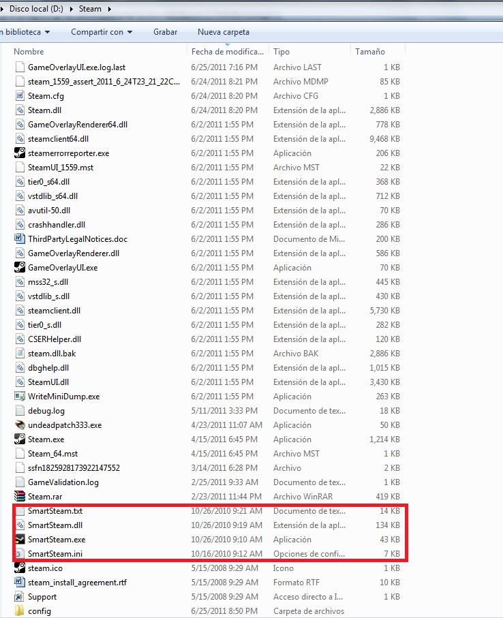Click the debug.log text file icon

pyautogui.click(x=20, y=411)
